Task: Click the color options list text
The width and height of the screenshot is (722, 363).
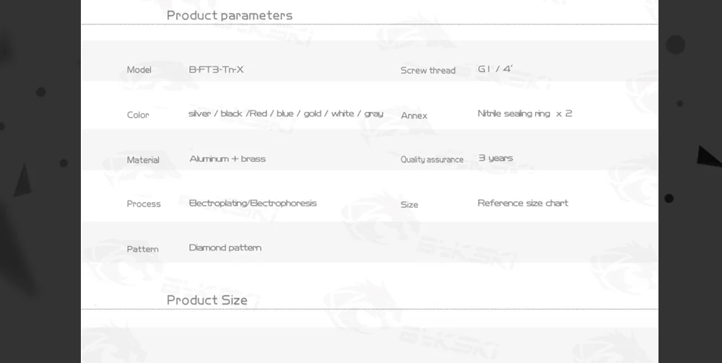Action: pyautogui.click(x=285, y=114)
